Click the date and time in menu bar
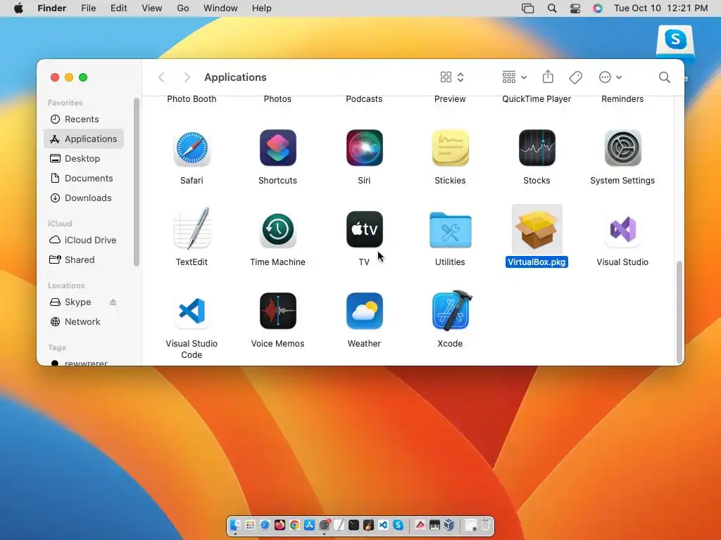 660,8
